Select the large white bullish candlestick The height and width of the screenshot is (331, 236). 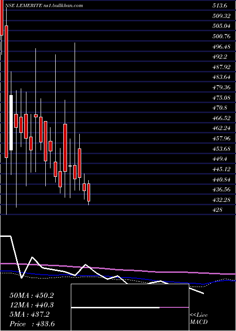[11, 122]
